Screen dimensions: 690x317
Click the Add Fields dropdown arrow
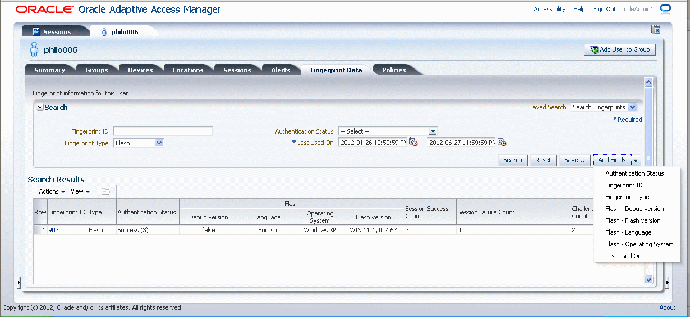coord(636,160)
